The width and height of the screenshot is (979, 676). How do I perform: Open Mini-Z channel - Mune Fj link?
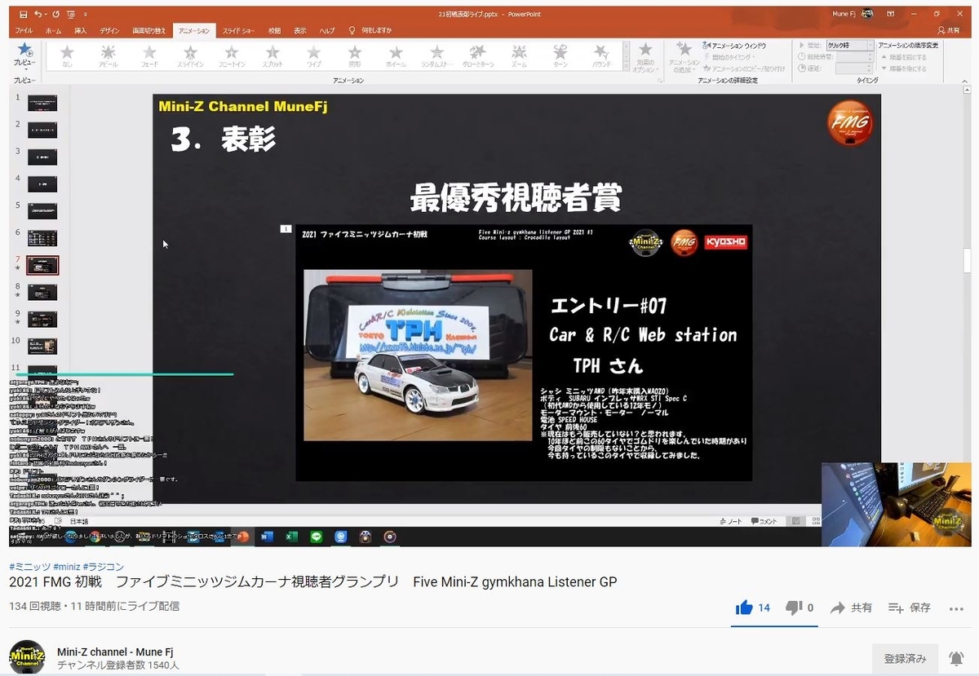(x=115, y=652)
